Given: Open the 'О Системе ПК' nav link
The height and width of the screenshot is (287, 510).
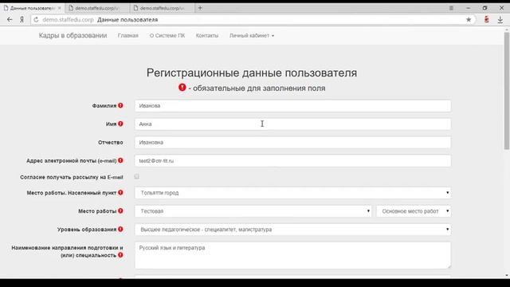Looking at the screenshot, I should [x=167, y=35].
